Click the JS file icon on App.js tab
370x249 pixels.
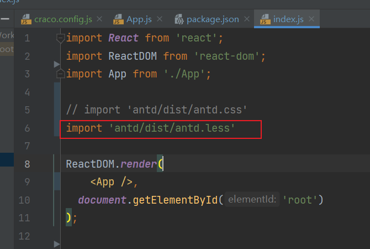(118, 19)
